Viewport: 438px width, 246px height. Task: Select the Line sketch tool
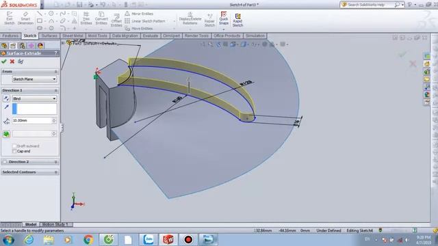point(40,14)
